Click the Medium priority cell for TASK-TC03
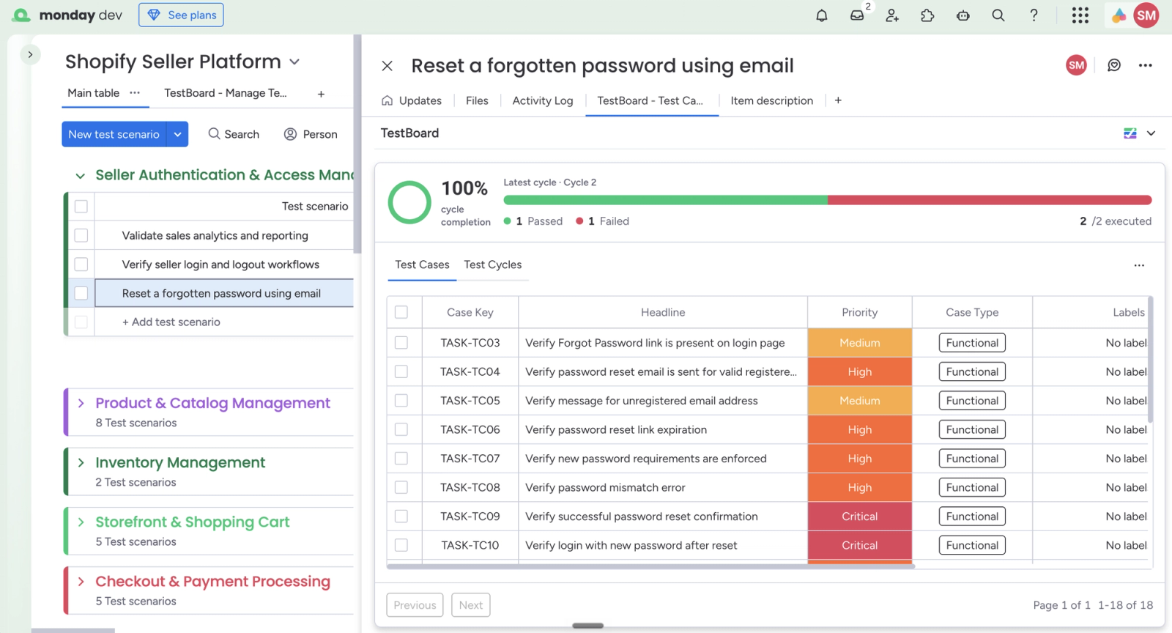Image resolution: width=1172 pixels, height=633 pixels. 860,343
